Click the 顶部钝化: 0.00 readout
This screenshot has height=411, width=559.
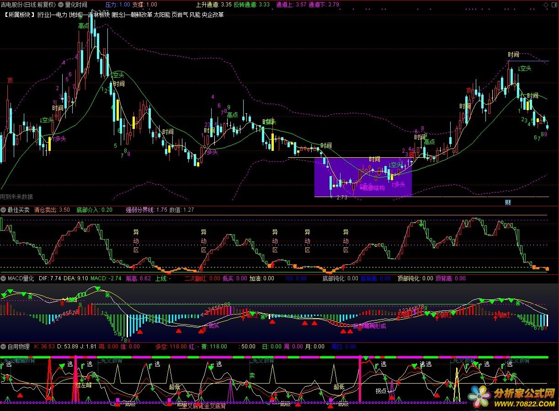click(415, 278)
